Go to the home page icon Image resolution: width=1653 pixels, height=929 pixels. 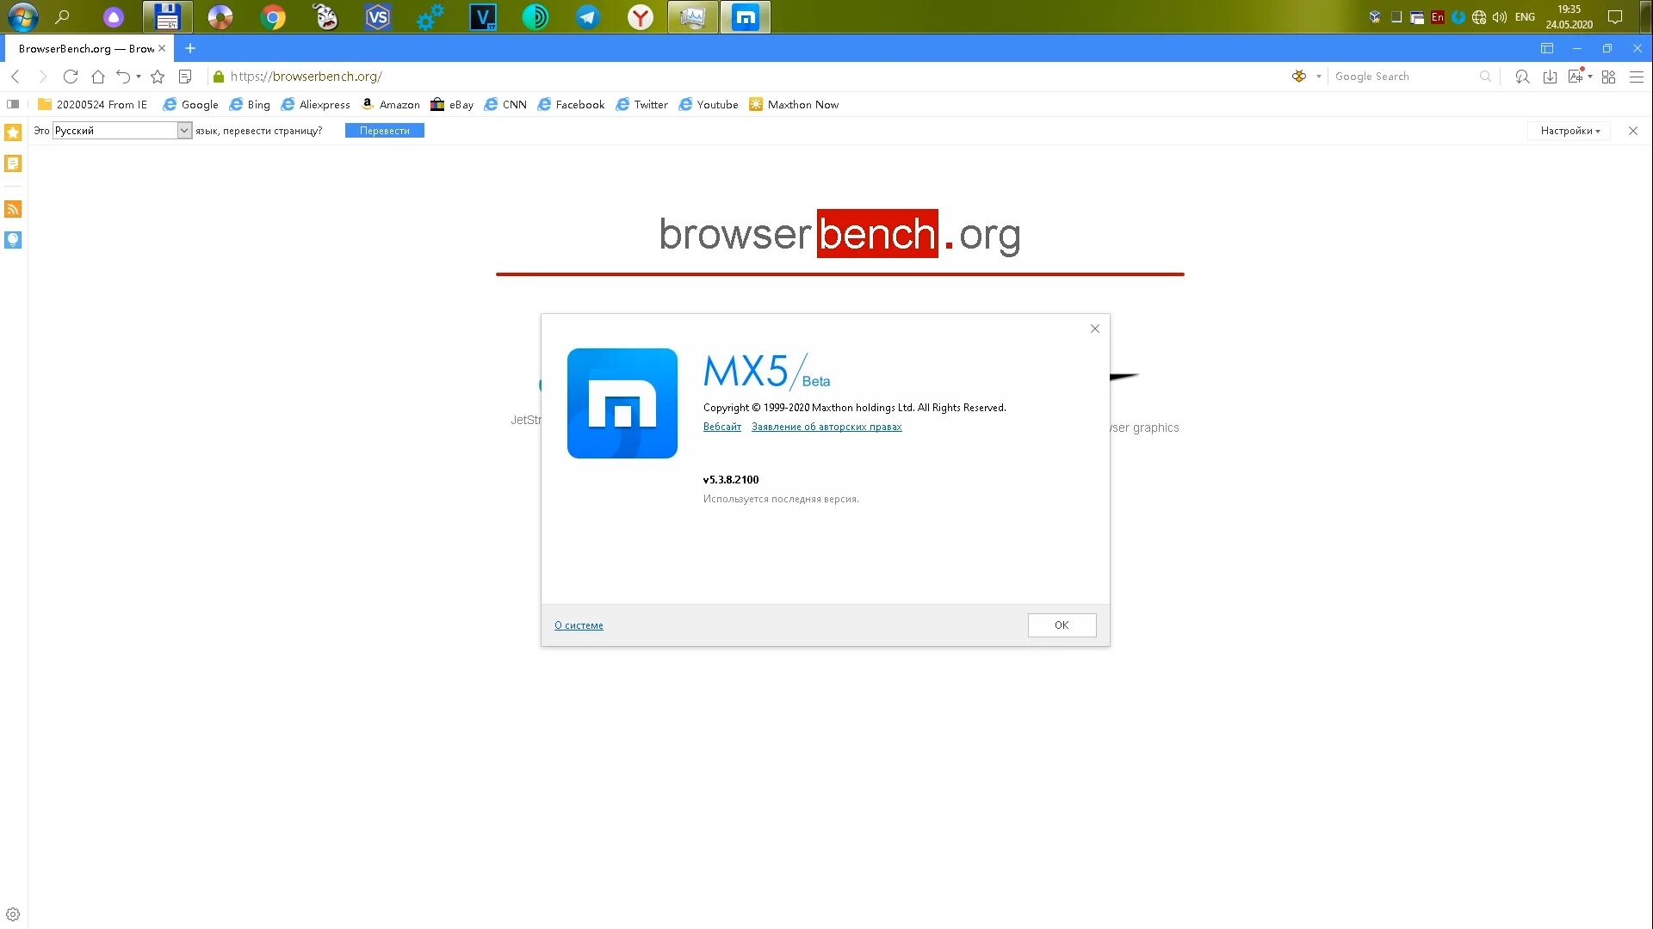[x=98, y=77]
